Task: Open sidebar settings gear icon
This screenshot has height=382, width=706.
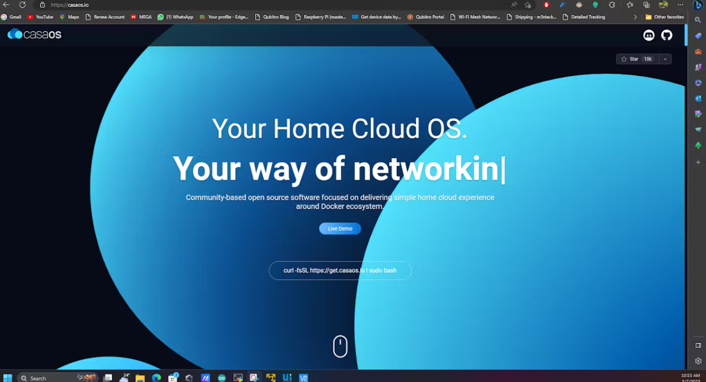Action: [698, 361]
